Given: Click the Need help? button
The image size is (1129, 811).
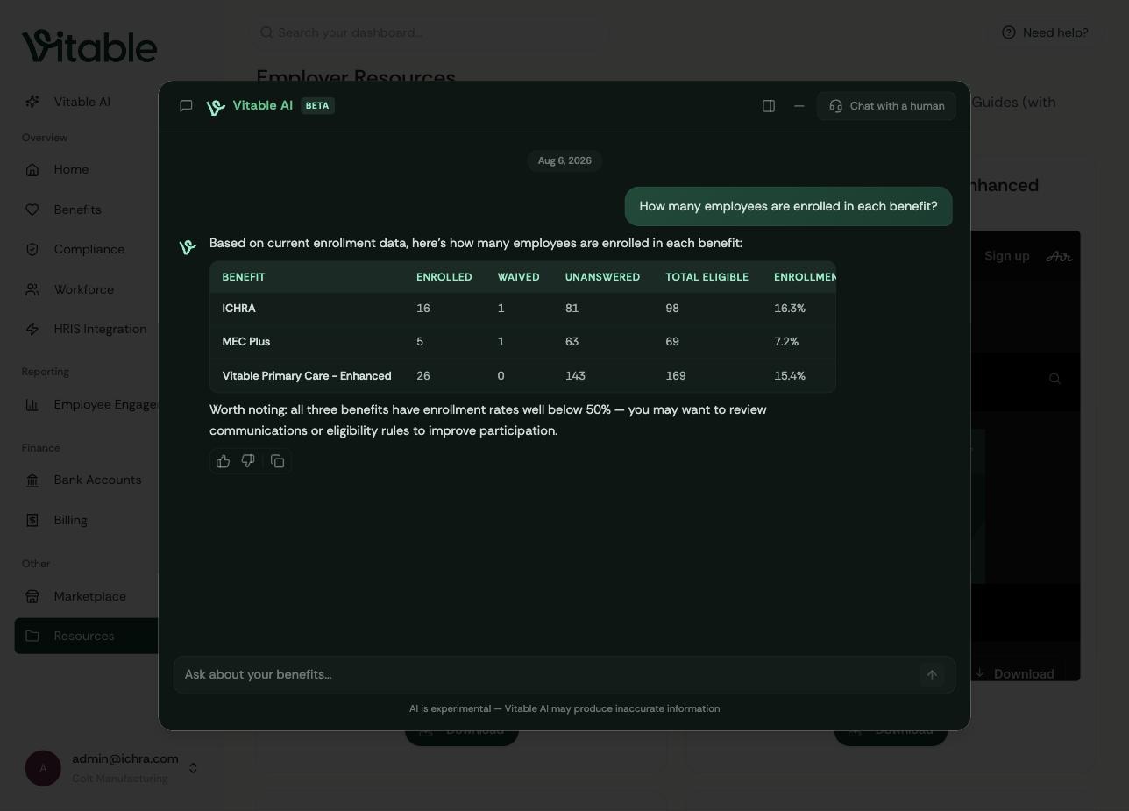Looking at the screenshot, I should (1045, 32).
